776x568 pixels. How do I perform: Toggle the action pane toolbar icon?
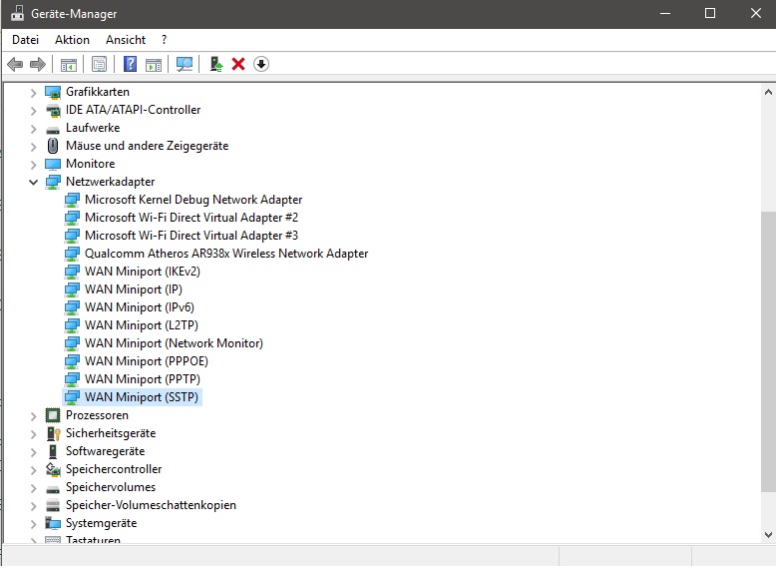pyautogui.click(x=154, y=64)
